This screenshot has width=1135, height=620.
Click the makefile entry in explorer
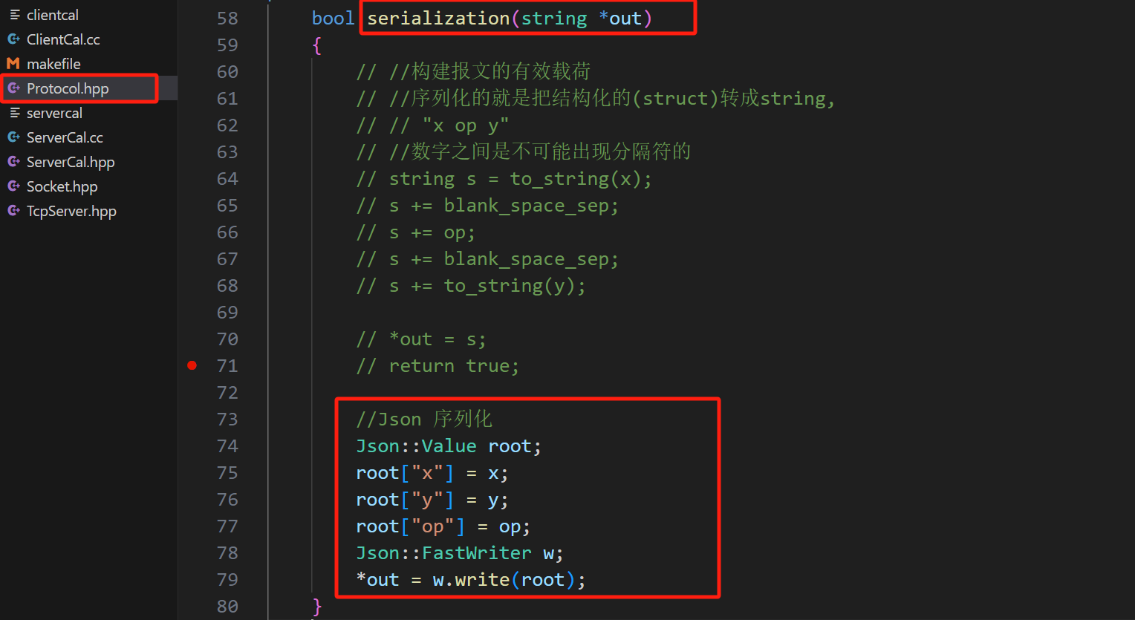coord(53,64)
